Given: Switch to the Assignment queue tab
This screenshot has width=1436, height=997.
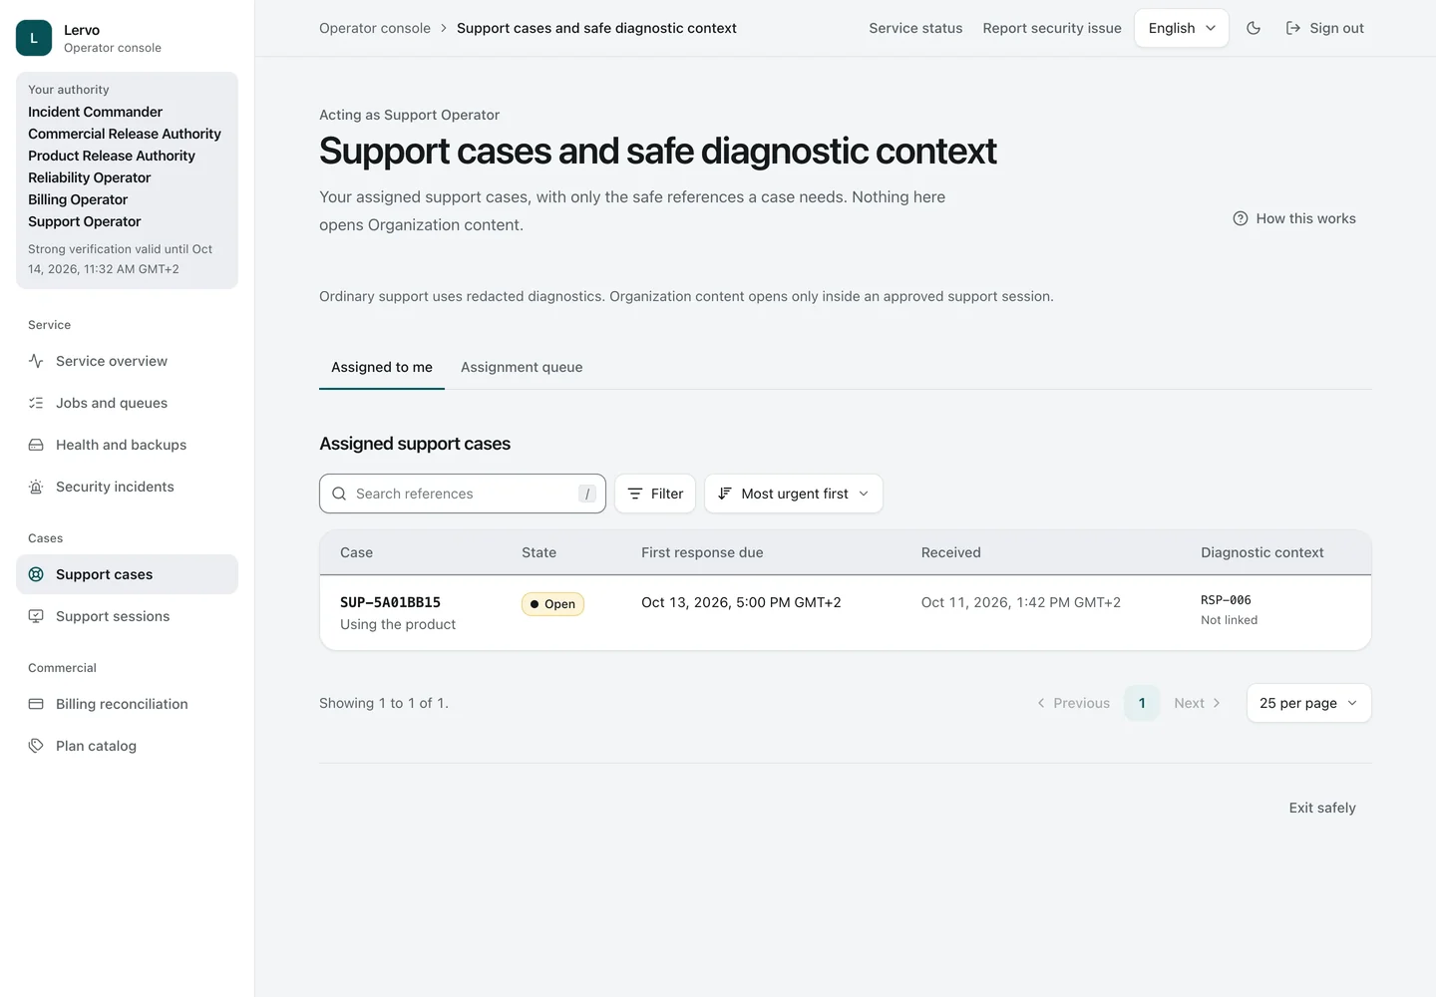Looking at the screenshot, I should [522, 367].
